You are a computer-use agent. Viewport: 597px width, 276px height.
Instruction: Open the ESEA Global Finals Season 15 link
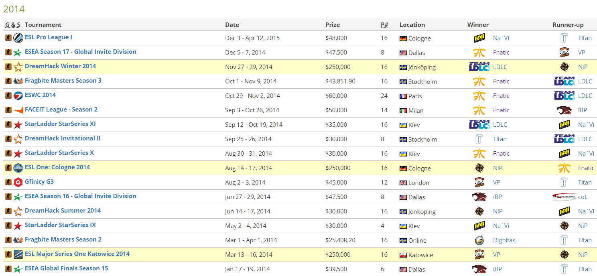pos(66,268)
